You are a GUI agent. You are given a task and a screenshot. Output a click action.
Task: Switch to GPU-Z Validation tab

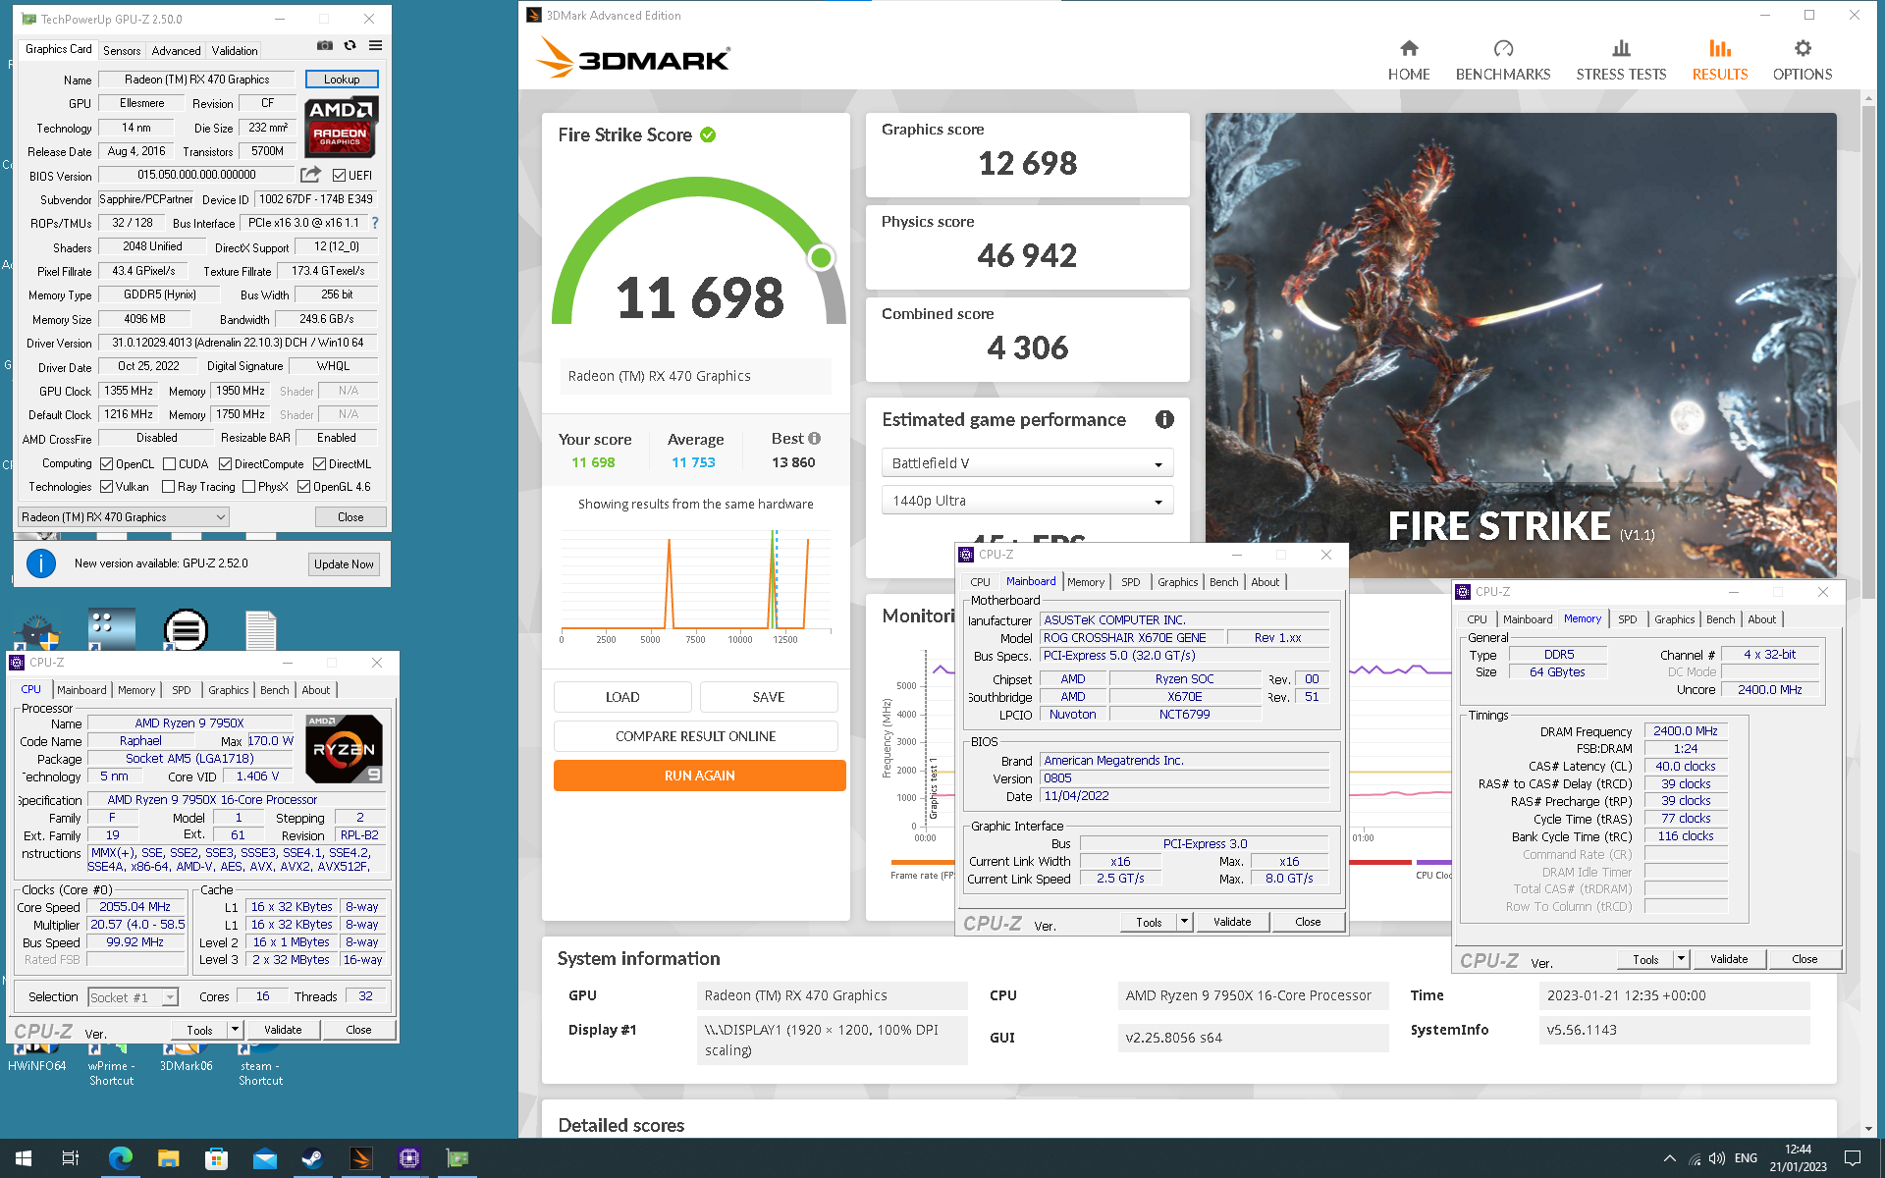[235, 51]
